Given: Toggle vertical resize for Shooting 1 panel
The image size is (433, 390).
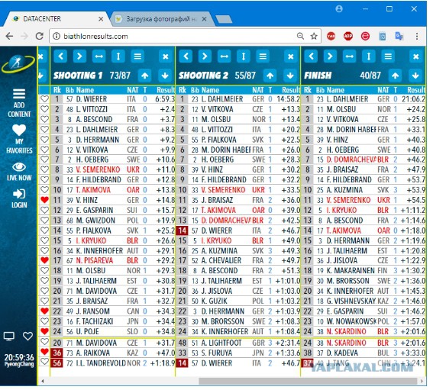Looking at the screenshot, I should (118, 56).
